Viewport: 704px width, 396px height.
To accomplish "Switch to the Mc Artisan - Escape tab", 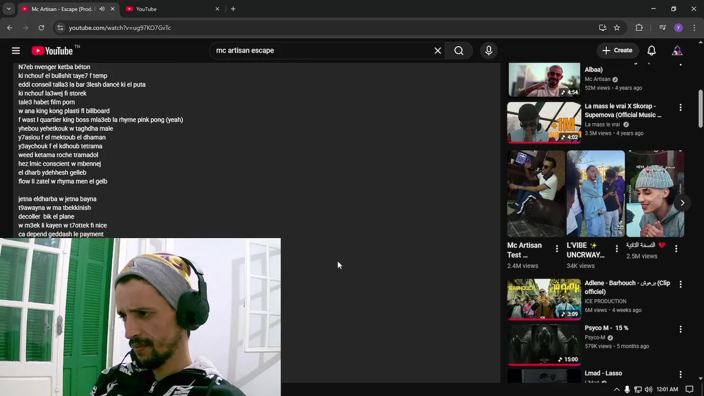I will coord(62,9).
